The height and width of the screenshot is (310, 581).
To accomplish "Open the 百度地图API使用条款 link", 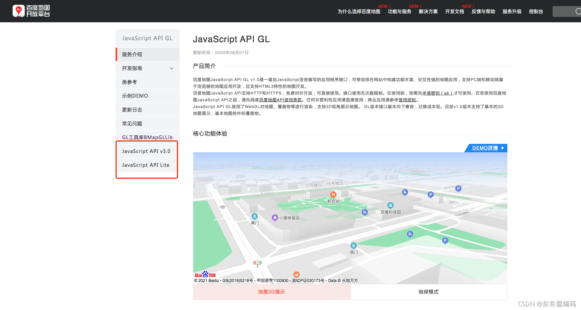I will [281, 100].
